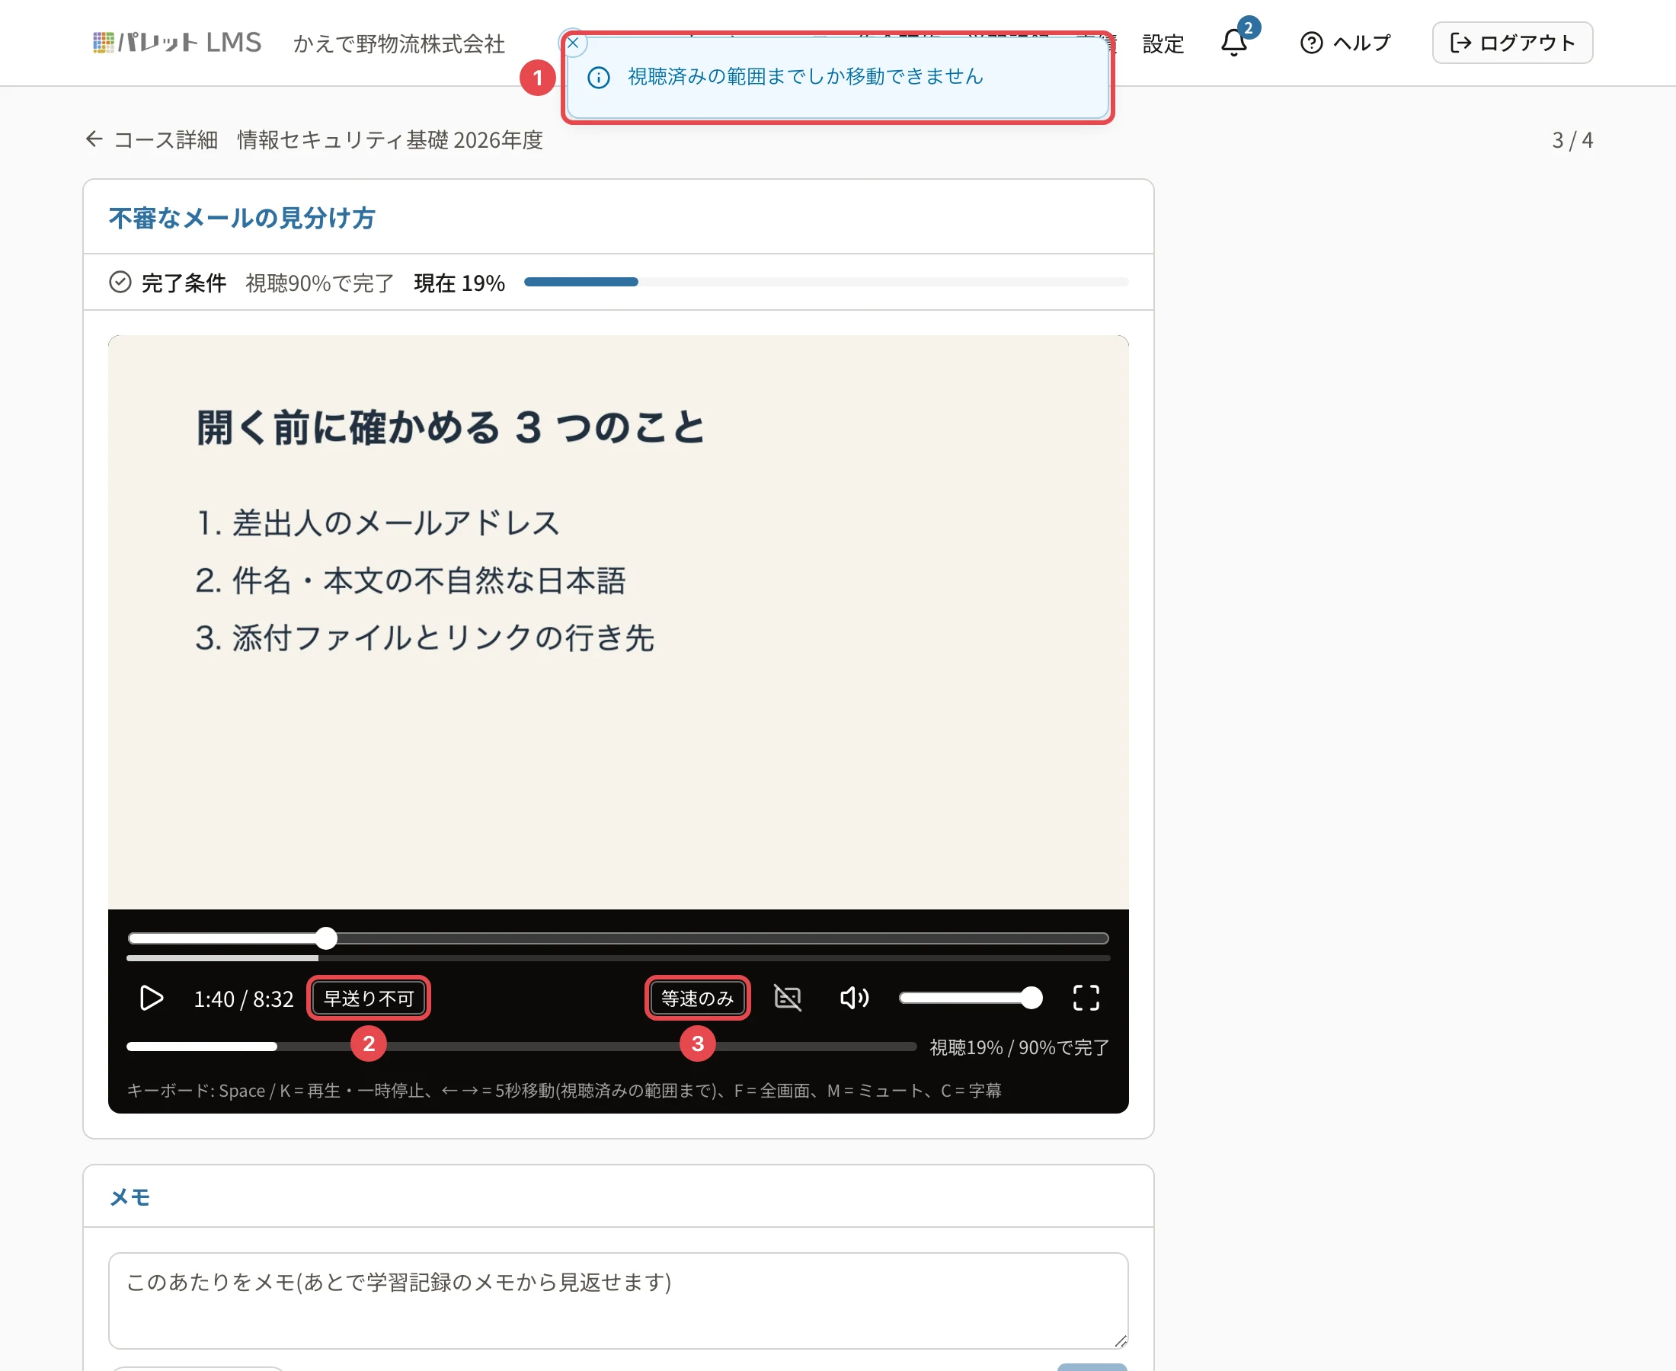The image size is (1676, 1371).
Task: Adjust the volume slider knob
Action: pos(1032,999)
